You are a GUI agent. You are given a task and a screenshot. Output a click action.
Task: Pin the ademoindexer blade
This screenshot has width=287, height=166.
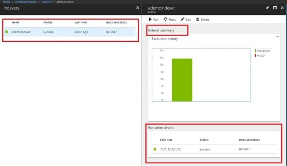pyautogui.click(x=268, y=8)
